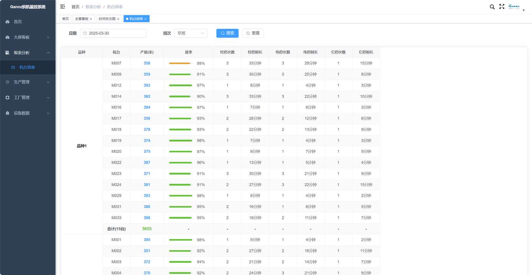Viewport: 532px width, 275px height.
Task: Close the 机台效率 tab
Action: coord(146,19)
